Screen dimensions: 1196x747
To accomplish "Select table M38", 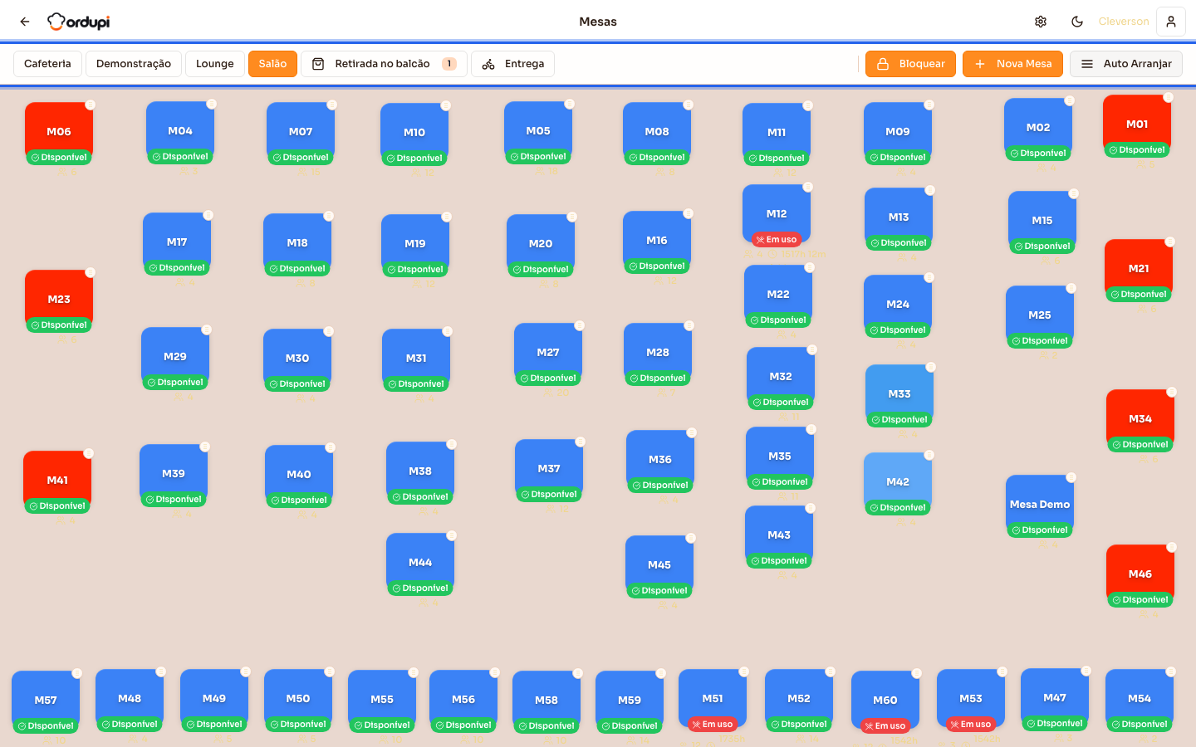I will (x=420, y=472).
